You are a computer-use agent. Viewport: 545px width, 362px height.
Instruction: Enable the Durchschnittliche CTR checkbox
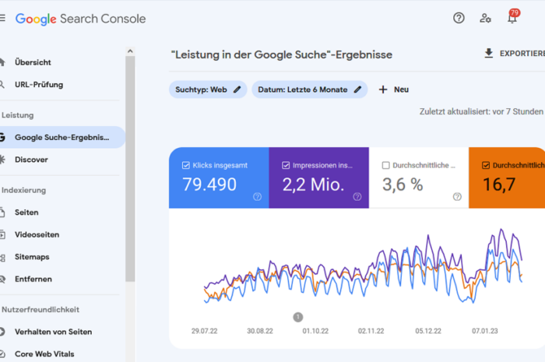pos(386,165)
